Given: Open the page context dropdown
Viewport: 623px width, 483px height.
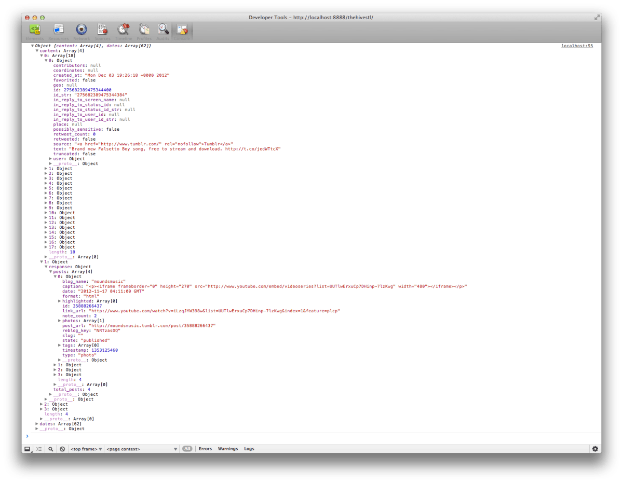Looking at the screenshot, I should point(142,449).
